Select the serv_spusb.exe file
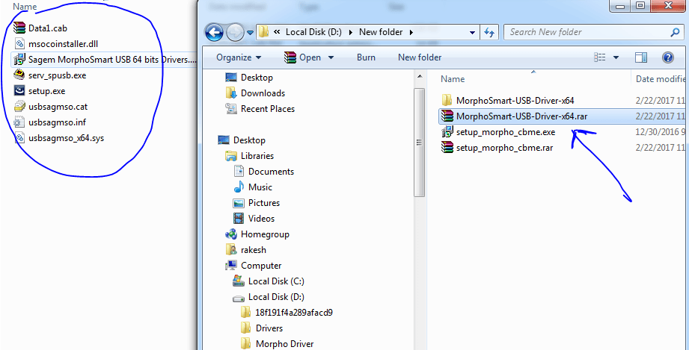 pyautogui.click(x=57, y=75)
